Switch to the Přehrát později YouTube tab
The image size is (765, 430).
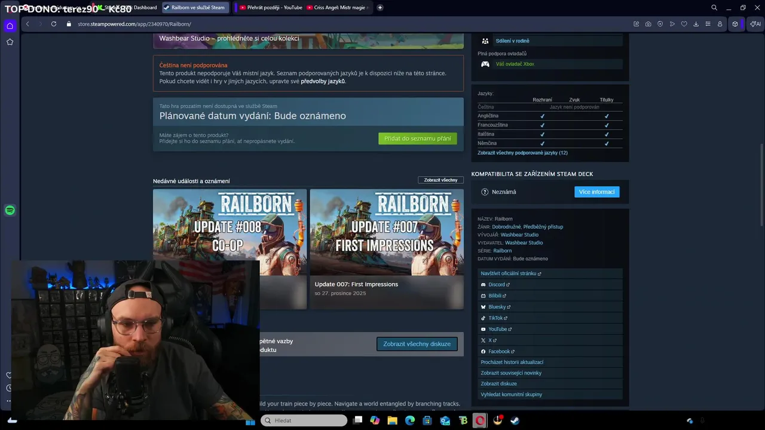pyautogui.click(x=270, y=8)
